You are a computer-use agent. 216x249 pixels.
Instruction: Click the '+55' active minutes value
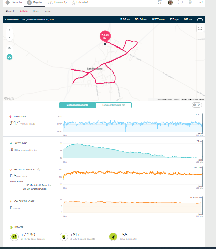click(x=124, y=235)
